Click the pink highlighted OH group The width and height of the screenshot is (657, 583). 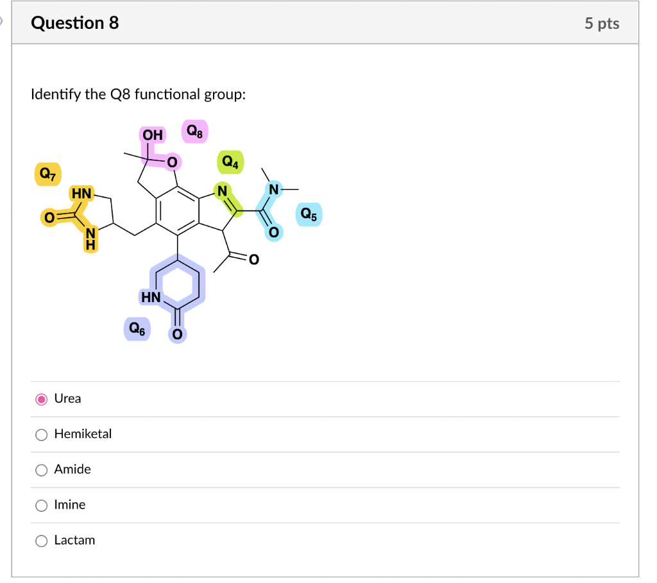pyautogui.click(x=153, y=135)
